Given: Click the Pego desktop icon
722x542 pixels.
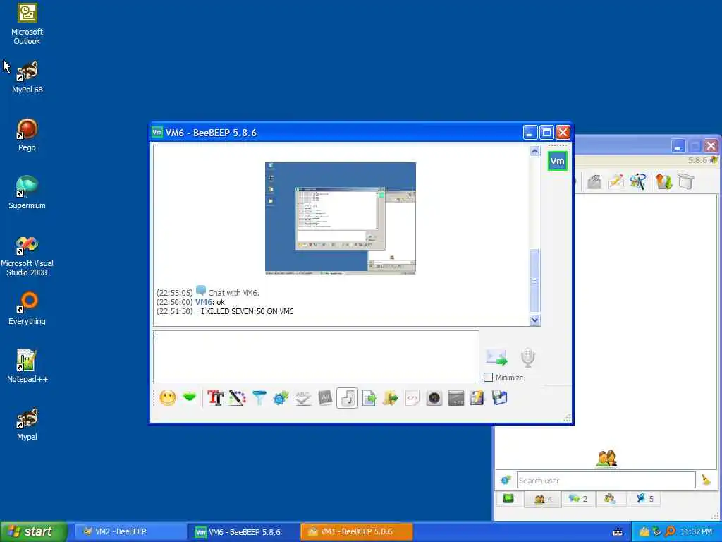Looking at the screenshot, I should click(27, 135).
